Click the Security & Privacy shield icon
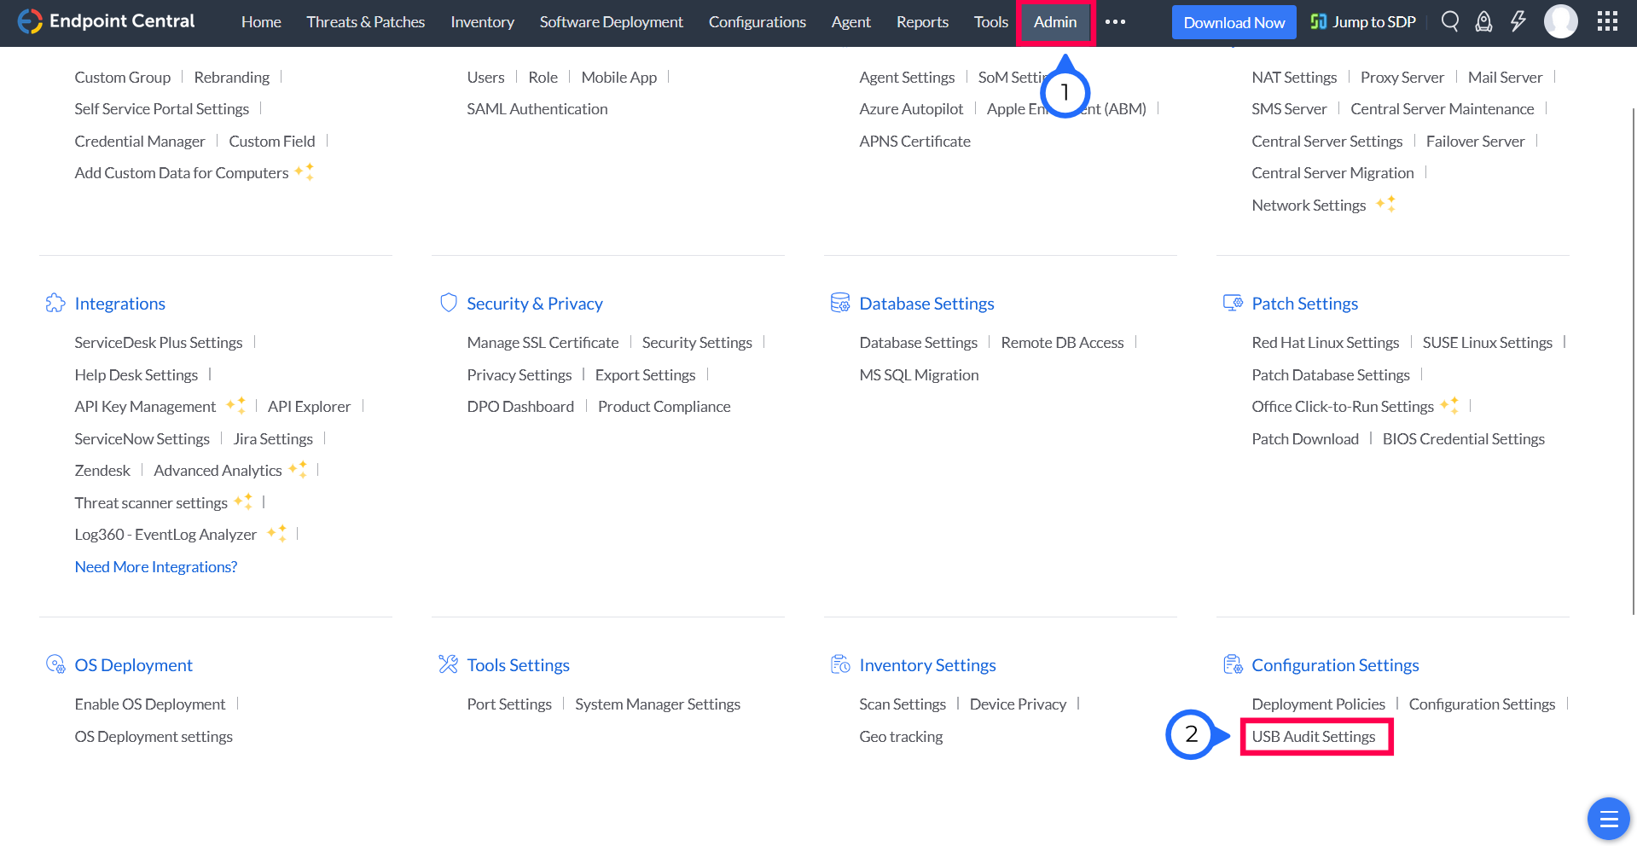Viewport: 1637px width, 846px height. pos(448,304)
